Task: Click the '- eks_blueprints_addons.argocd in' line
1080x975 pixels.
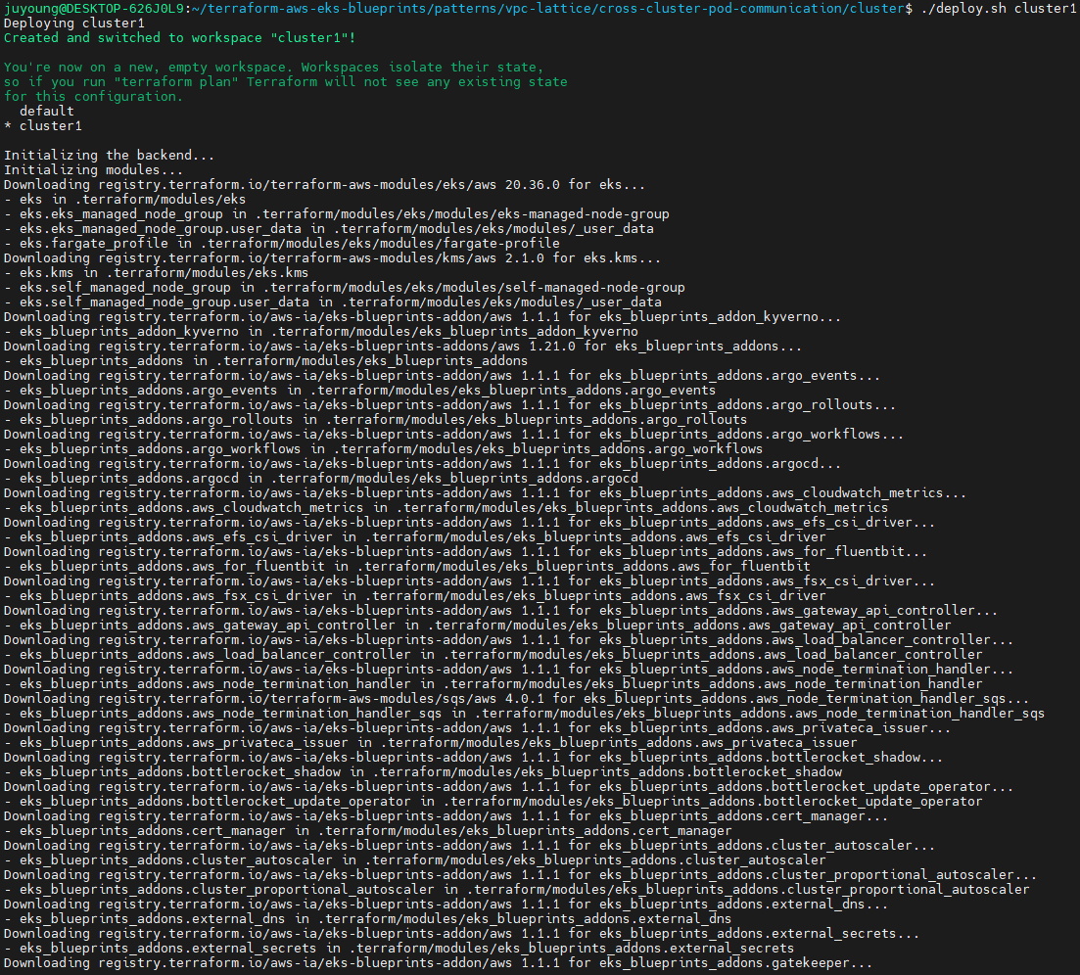Action: pyautogui.click(x=321, y=478)
